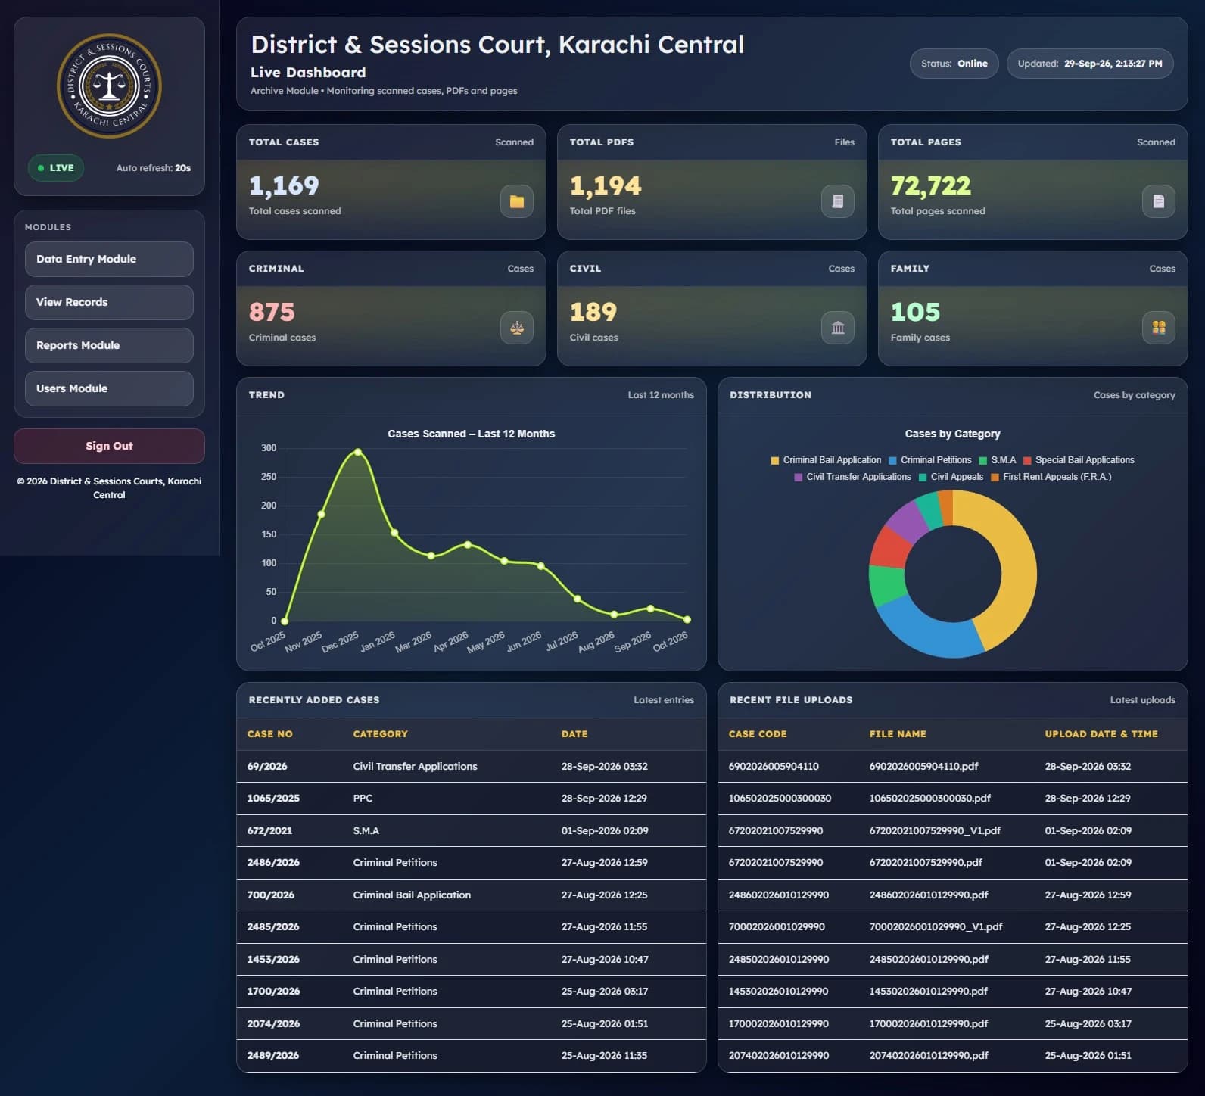The height and width of the screenshot is (1096, 1205).
Task: Select case number 1453/2026
Action: (273, 959)
